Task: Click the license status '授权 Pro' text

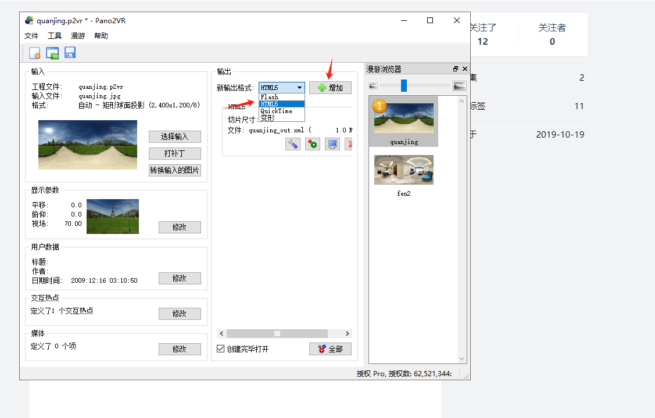Action: [x=371, y=373]
